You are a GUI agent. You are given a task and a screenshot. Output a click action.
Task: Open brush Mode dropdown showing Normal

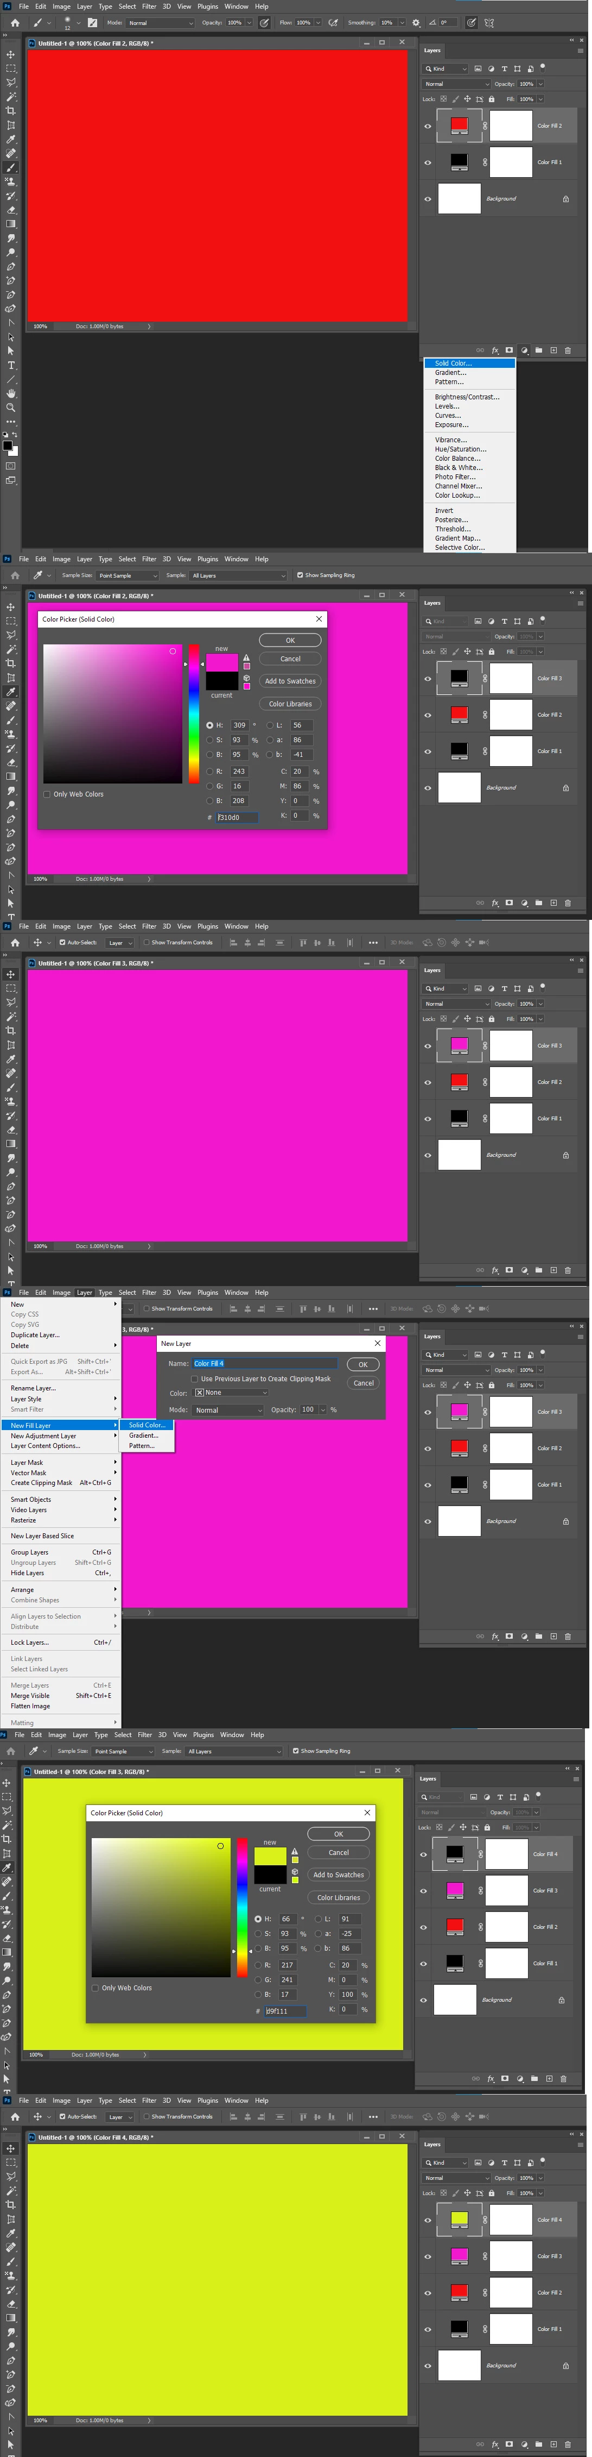(160, 23)
